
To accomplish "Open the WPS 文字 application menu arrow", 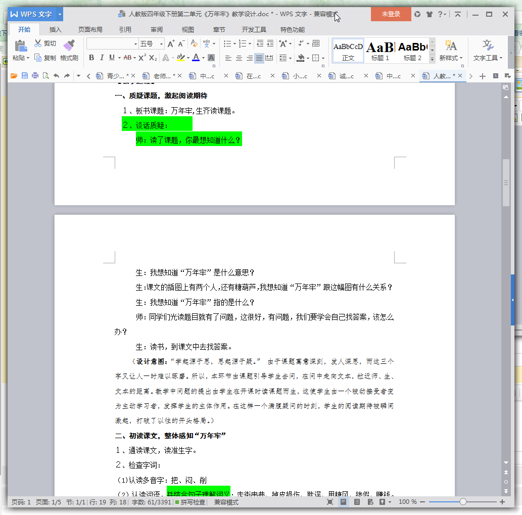I will [60, 14].
